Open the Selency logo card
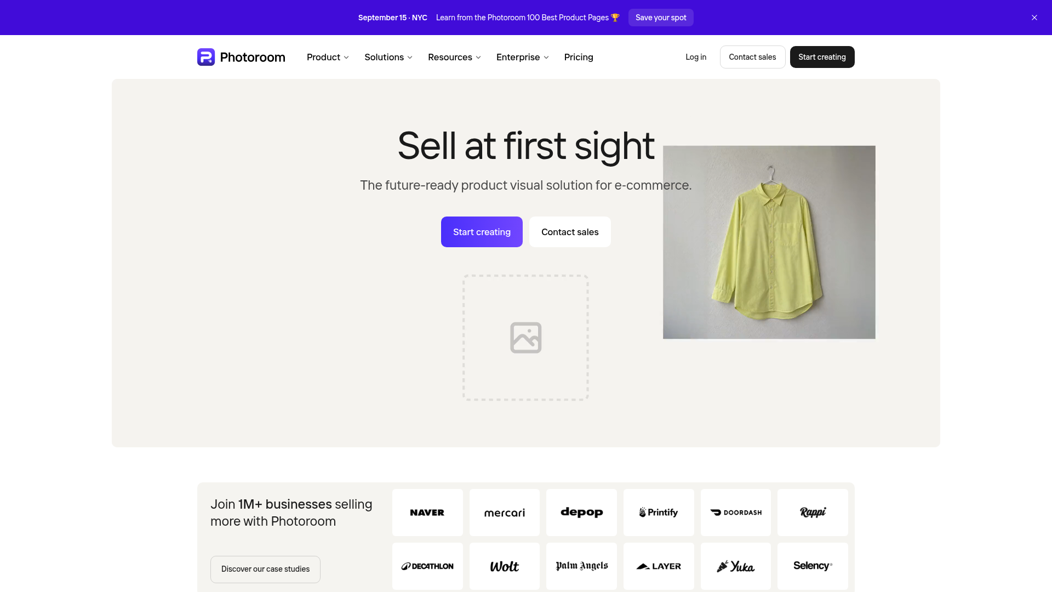 (x=813, y=566)
